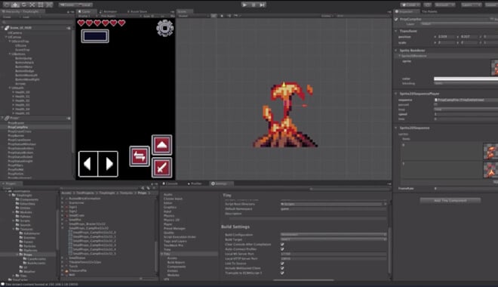The image size is (498, 287).
Task: Open Physics 2D in settings list
Action: coord(171,220)
